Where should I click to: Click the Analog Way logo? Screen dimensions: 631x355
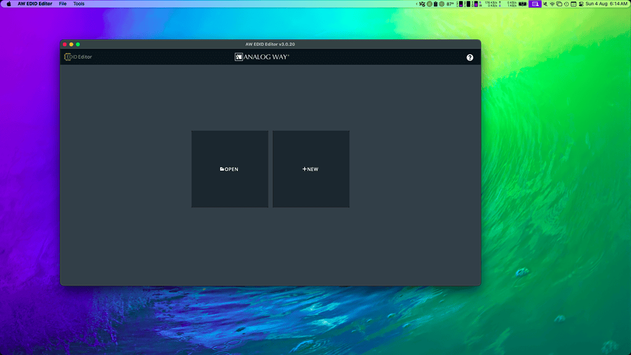[x=262, y=57]
